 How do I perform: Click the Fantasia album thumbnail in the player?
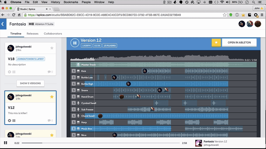tap(198, 143)
